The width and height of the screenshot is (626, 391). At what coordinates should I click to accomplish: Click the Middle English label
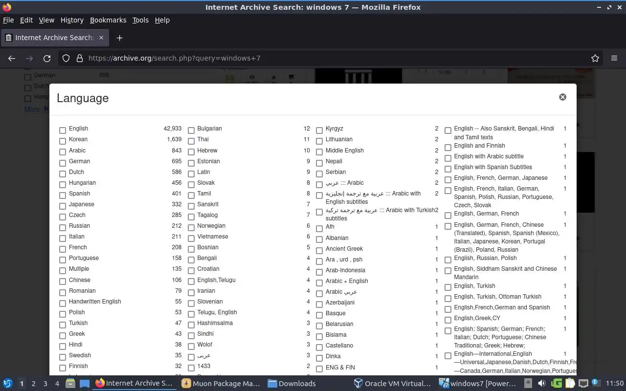pyautogui.click(x=344, y=151)
